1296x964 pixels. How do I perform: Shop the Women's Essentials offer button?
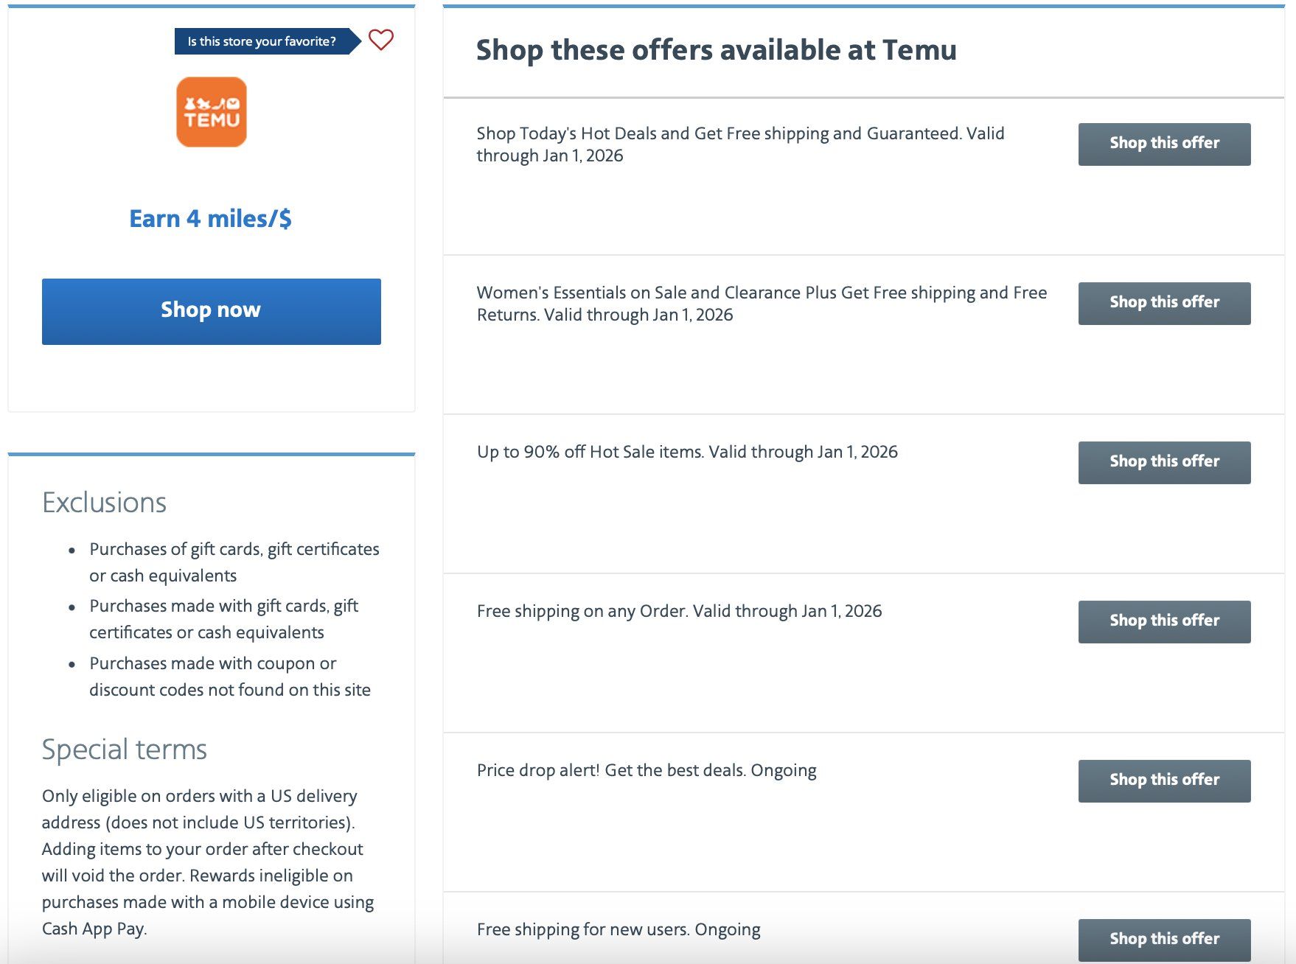coord(1164,303)
